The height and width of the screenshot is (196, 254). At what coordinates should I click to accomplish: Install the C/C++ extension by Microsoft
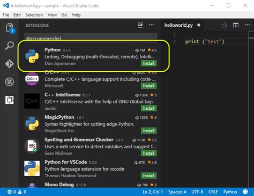(x=148, y=86)
